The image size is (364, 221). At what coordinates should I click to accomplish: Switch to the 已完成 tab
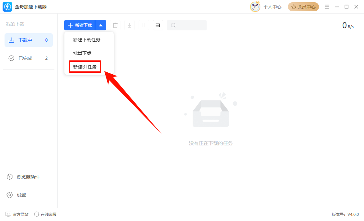pos(28,58)
